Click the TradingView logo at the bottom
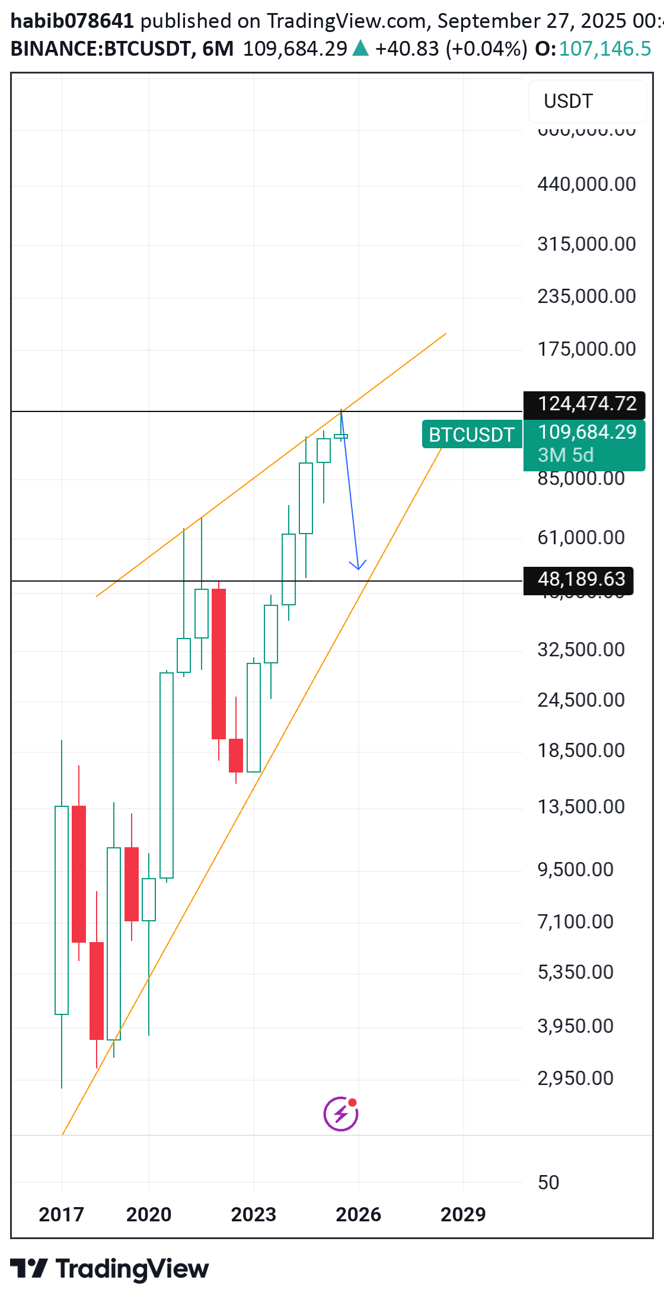 110,1269
